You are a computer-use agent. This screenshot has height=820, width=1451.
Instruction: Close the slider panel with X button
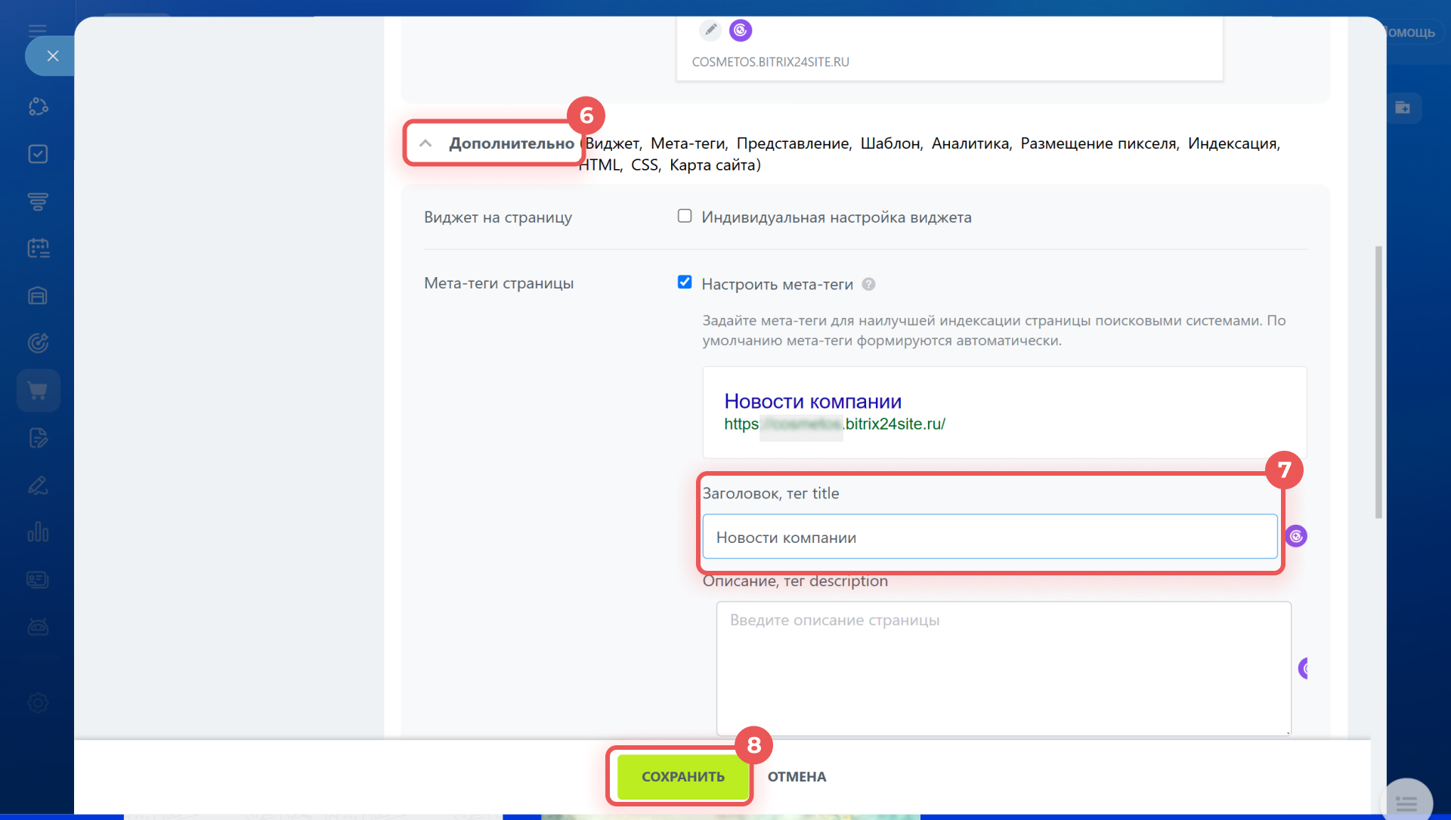[52, 56]
